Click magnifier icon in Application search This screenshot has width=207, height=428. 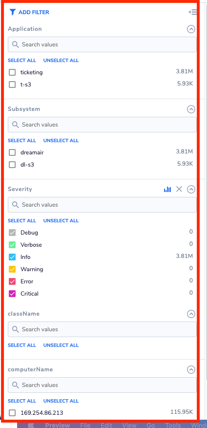[x=16, y=44]
